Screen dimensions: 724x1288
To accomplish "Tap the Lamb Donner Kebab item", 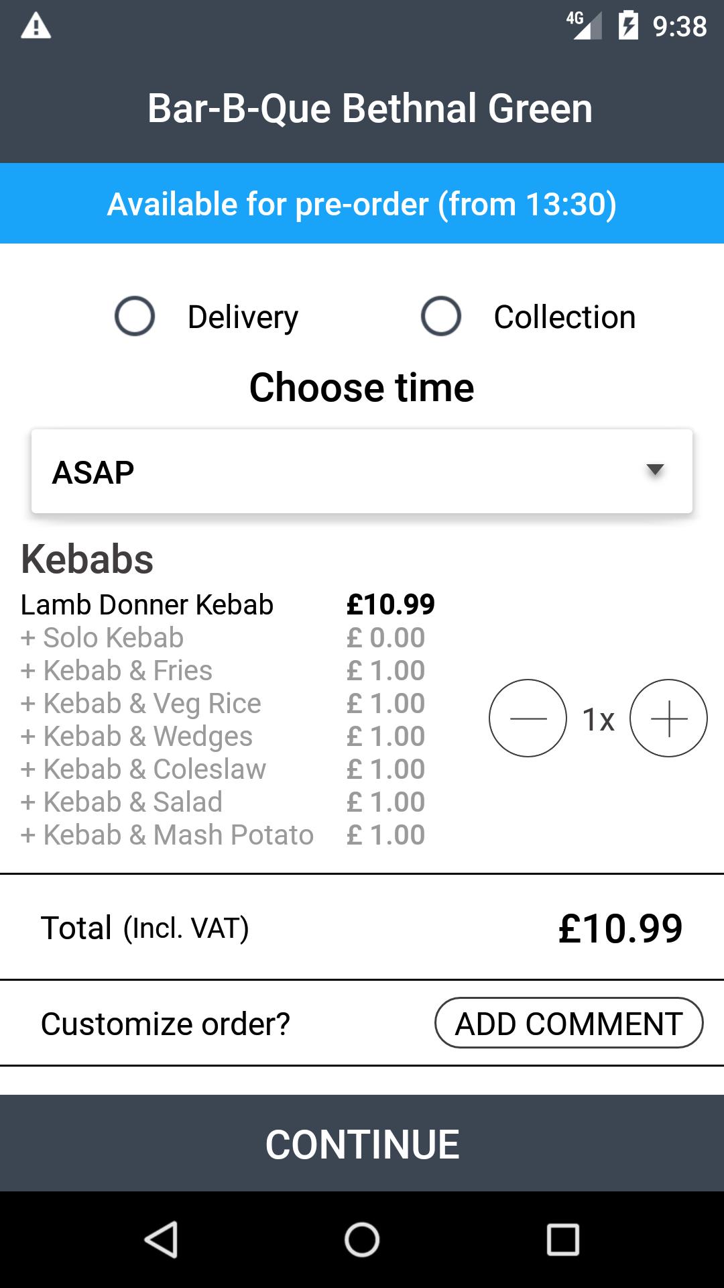I will (147, 605).
